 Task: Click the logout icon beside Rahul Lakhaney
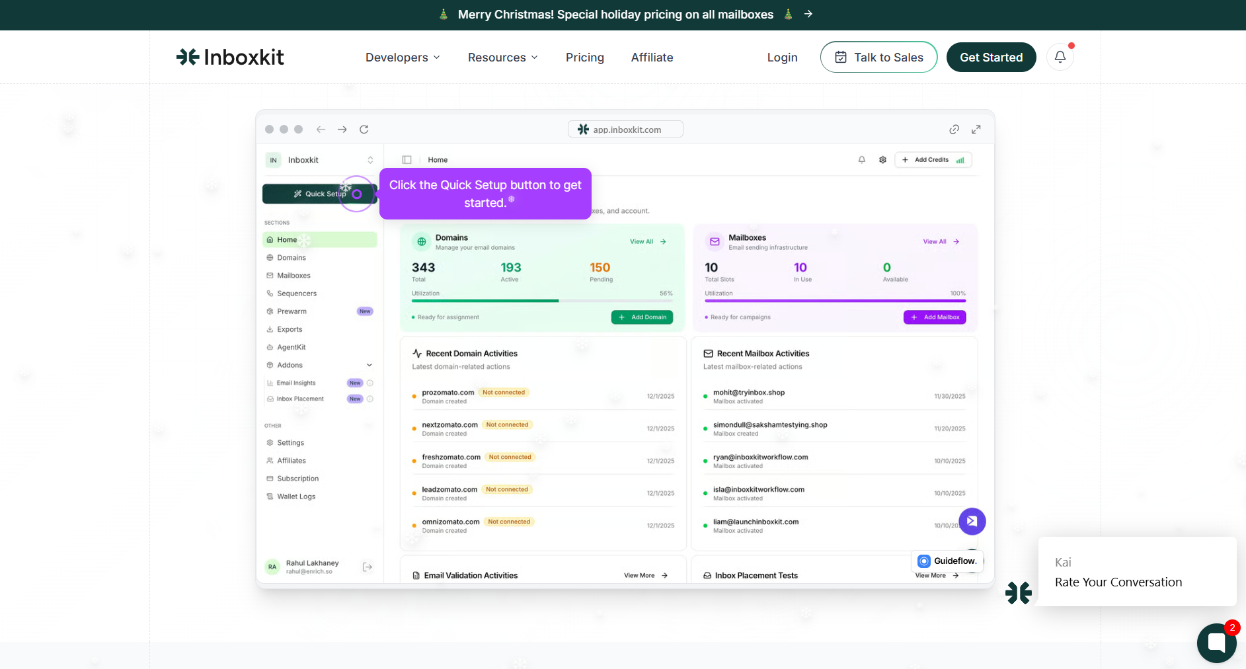coord(368,567)
